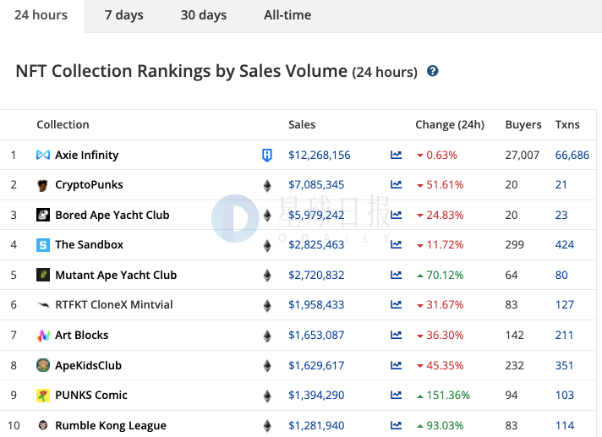Viewport: 602px width, 437px height.
Task: Click the Bored Ape Yacht Club thumbnail
Action: [43, 215]
